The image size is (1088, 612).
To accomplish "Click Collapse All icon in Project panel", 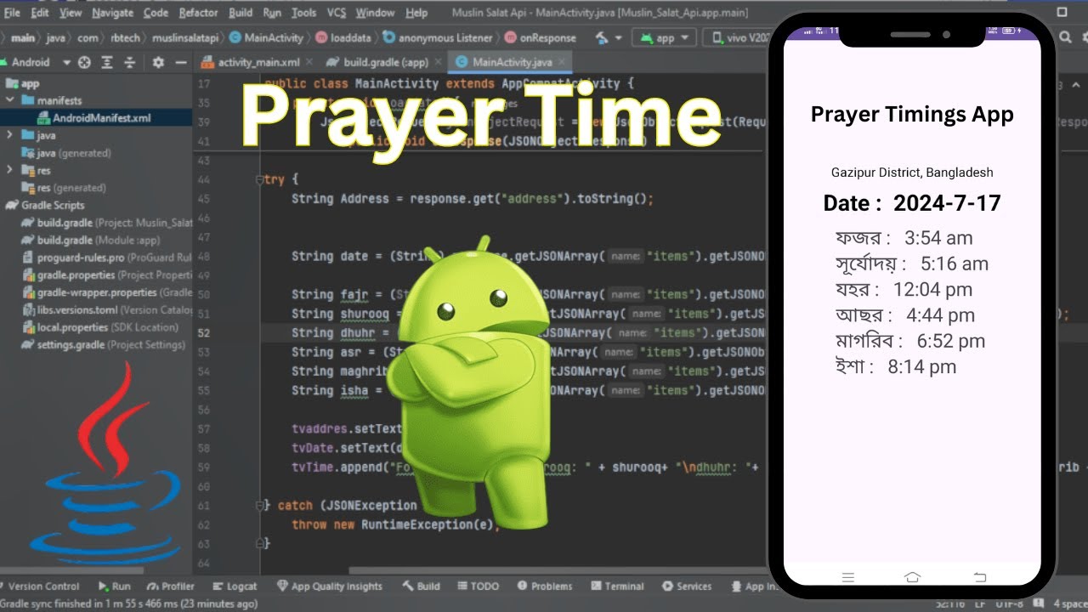I will coord(130,62).
